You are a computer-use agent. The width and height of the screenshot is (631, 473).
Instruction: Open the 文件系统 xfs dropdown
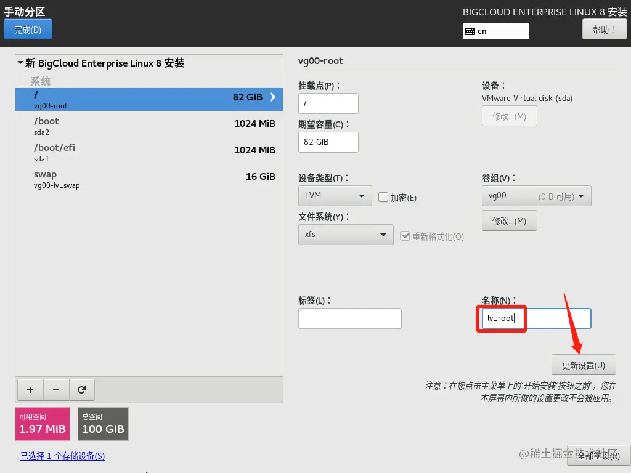click(346, 235)
